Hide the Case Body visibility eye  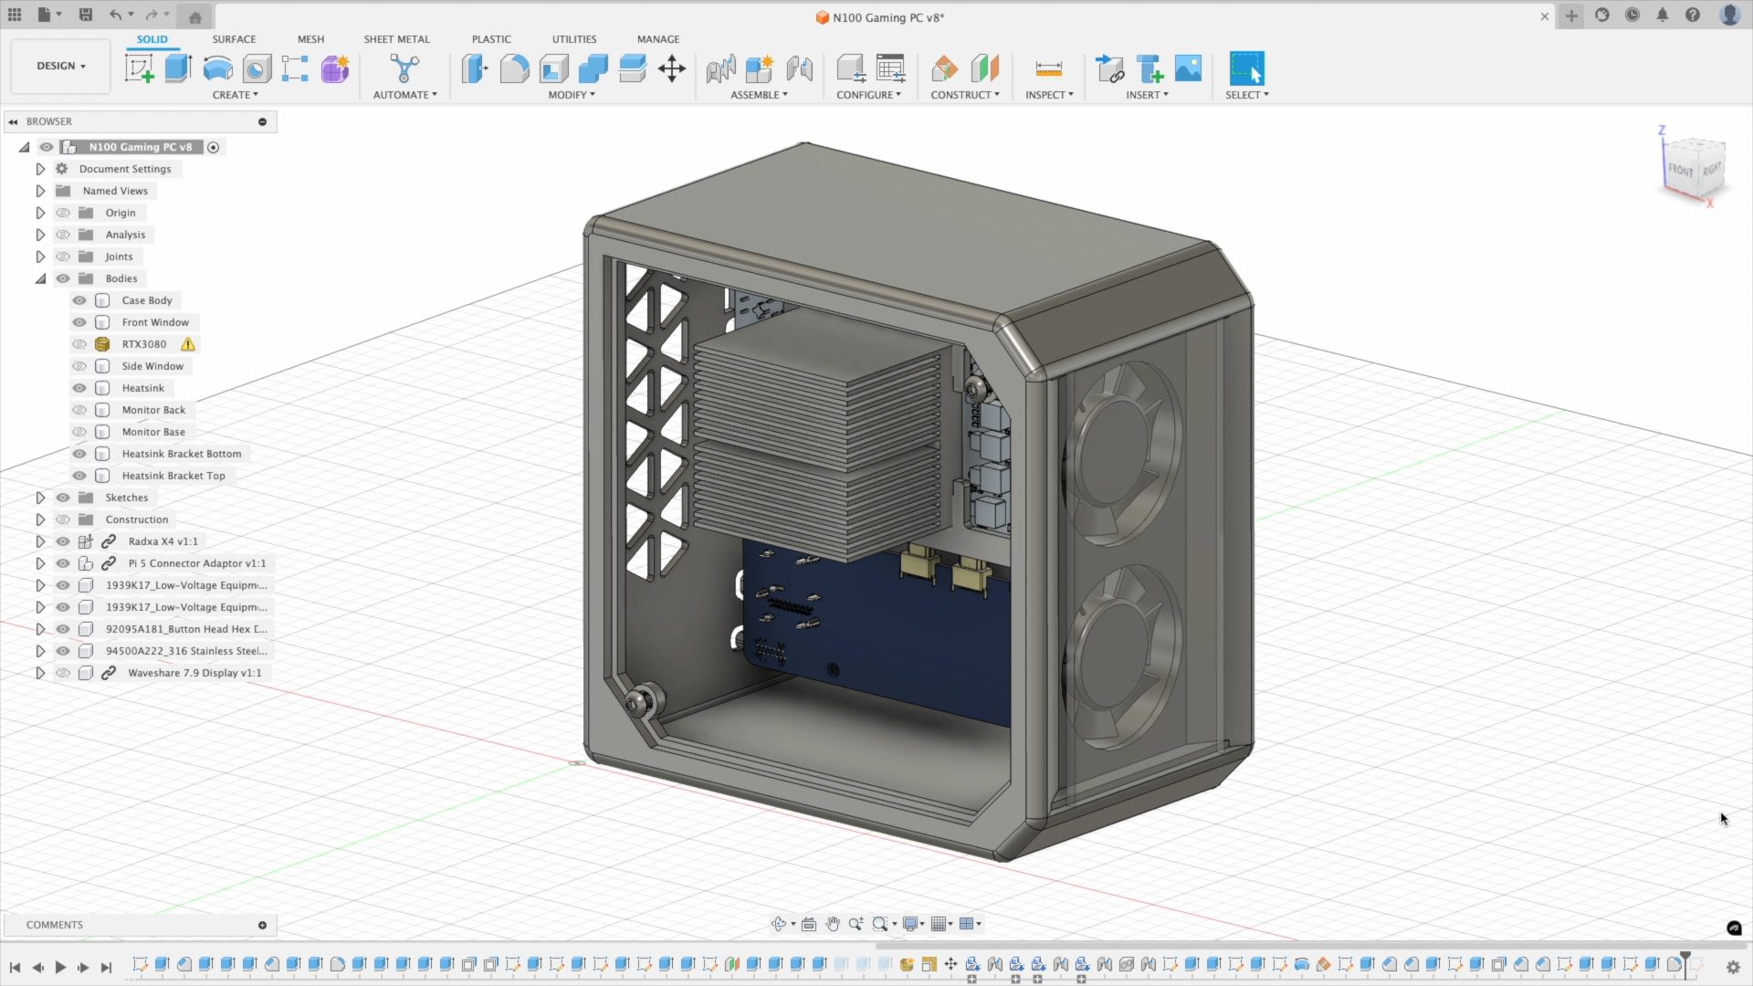(x=79, y=300)
